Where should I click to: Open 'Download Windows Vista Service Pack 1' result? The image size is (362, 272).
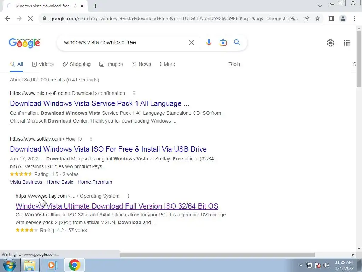(x=99, y=103)
